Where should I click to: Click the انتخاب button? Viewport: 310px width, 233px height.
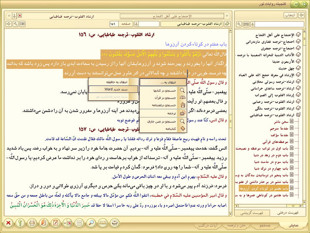pos(290,15)
